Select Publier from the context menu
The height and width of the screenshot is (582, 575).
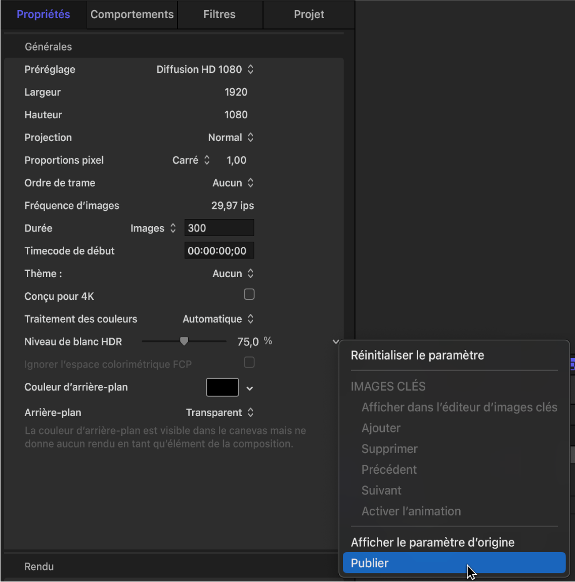point(454,563)
